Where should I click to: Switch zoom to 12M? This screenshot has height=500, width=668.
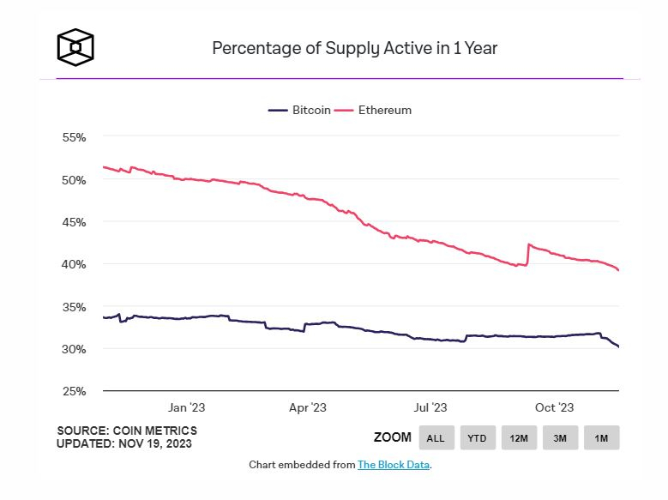(519, 437)
